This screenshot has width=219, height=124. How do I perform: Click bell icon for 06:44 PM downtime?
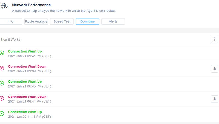point(214,99)
